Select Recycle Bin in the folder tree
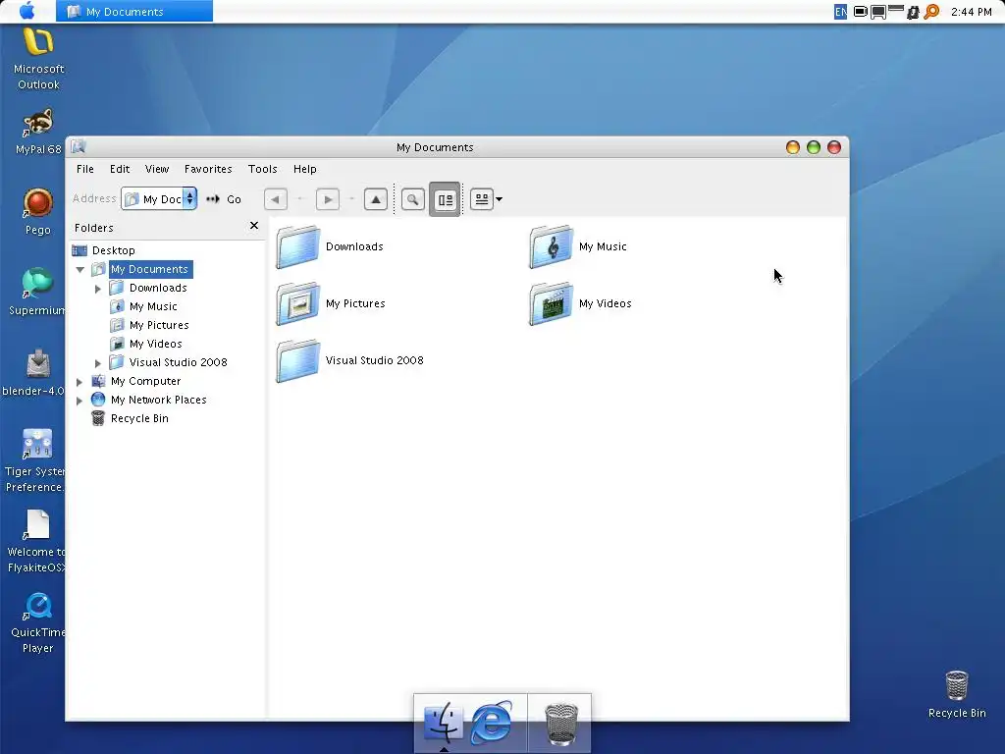The image size is (1005, 754). pos(139,418)
